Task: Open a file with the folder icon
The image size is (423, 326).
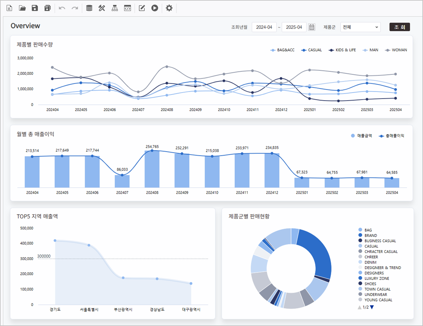Action: (x=22, y=8)
